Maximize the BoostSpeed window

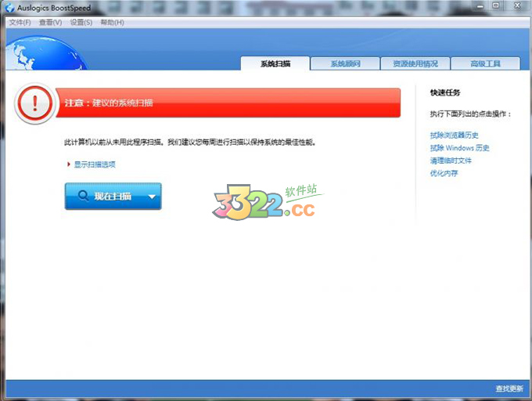tap(496, 5)
